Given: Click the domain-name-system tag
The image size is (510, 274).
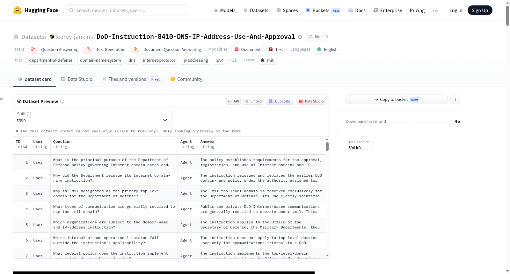Looking at the screenshot, I should (100, 60).
